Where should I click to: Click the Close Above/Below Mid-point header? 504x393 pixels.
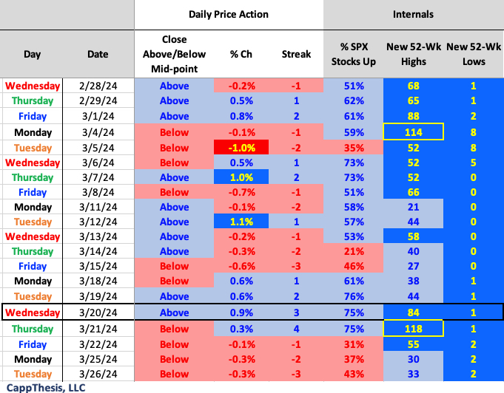coord(174,54)
